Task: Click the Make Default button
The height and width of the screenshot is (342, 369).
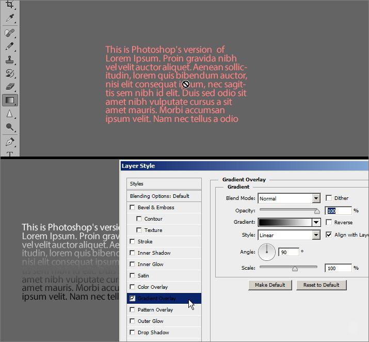Action: (x=270, y=285)
